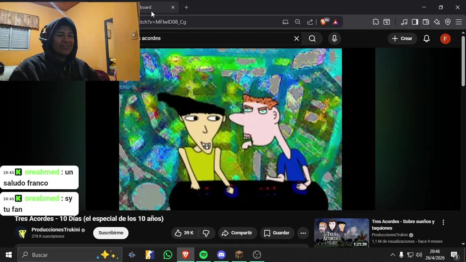
Task: Open WhatsApp from the taskbar
Action: [x=168, y=255]
